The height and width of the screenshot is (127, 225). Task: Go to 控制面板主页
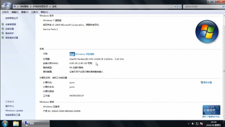(x=12, y=18)
